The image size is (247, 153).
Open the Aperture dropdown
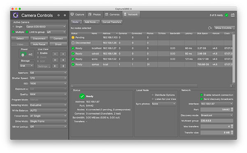point(48,73)
